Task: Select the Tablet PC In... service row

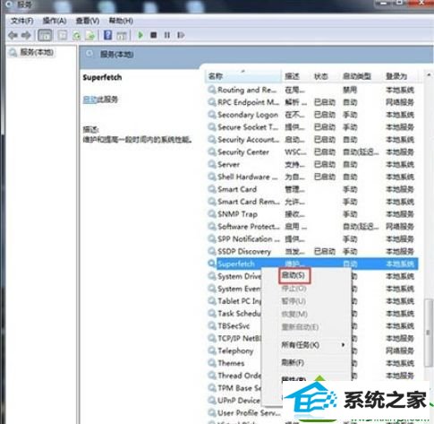Action: 234,301
